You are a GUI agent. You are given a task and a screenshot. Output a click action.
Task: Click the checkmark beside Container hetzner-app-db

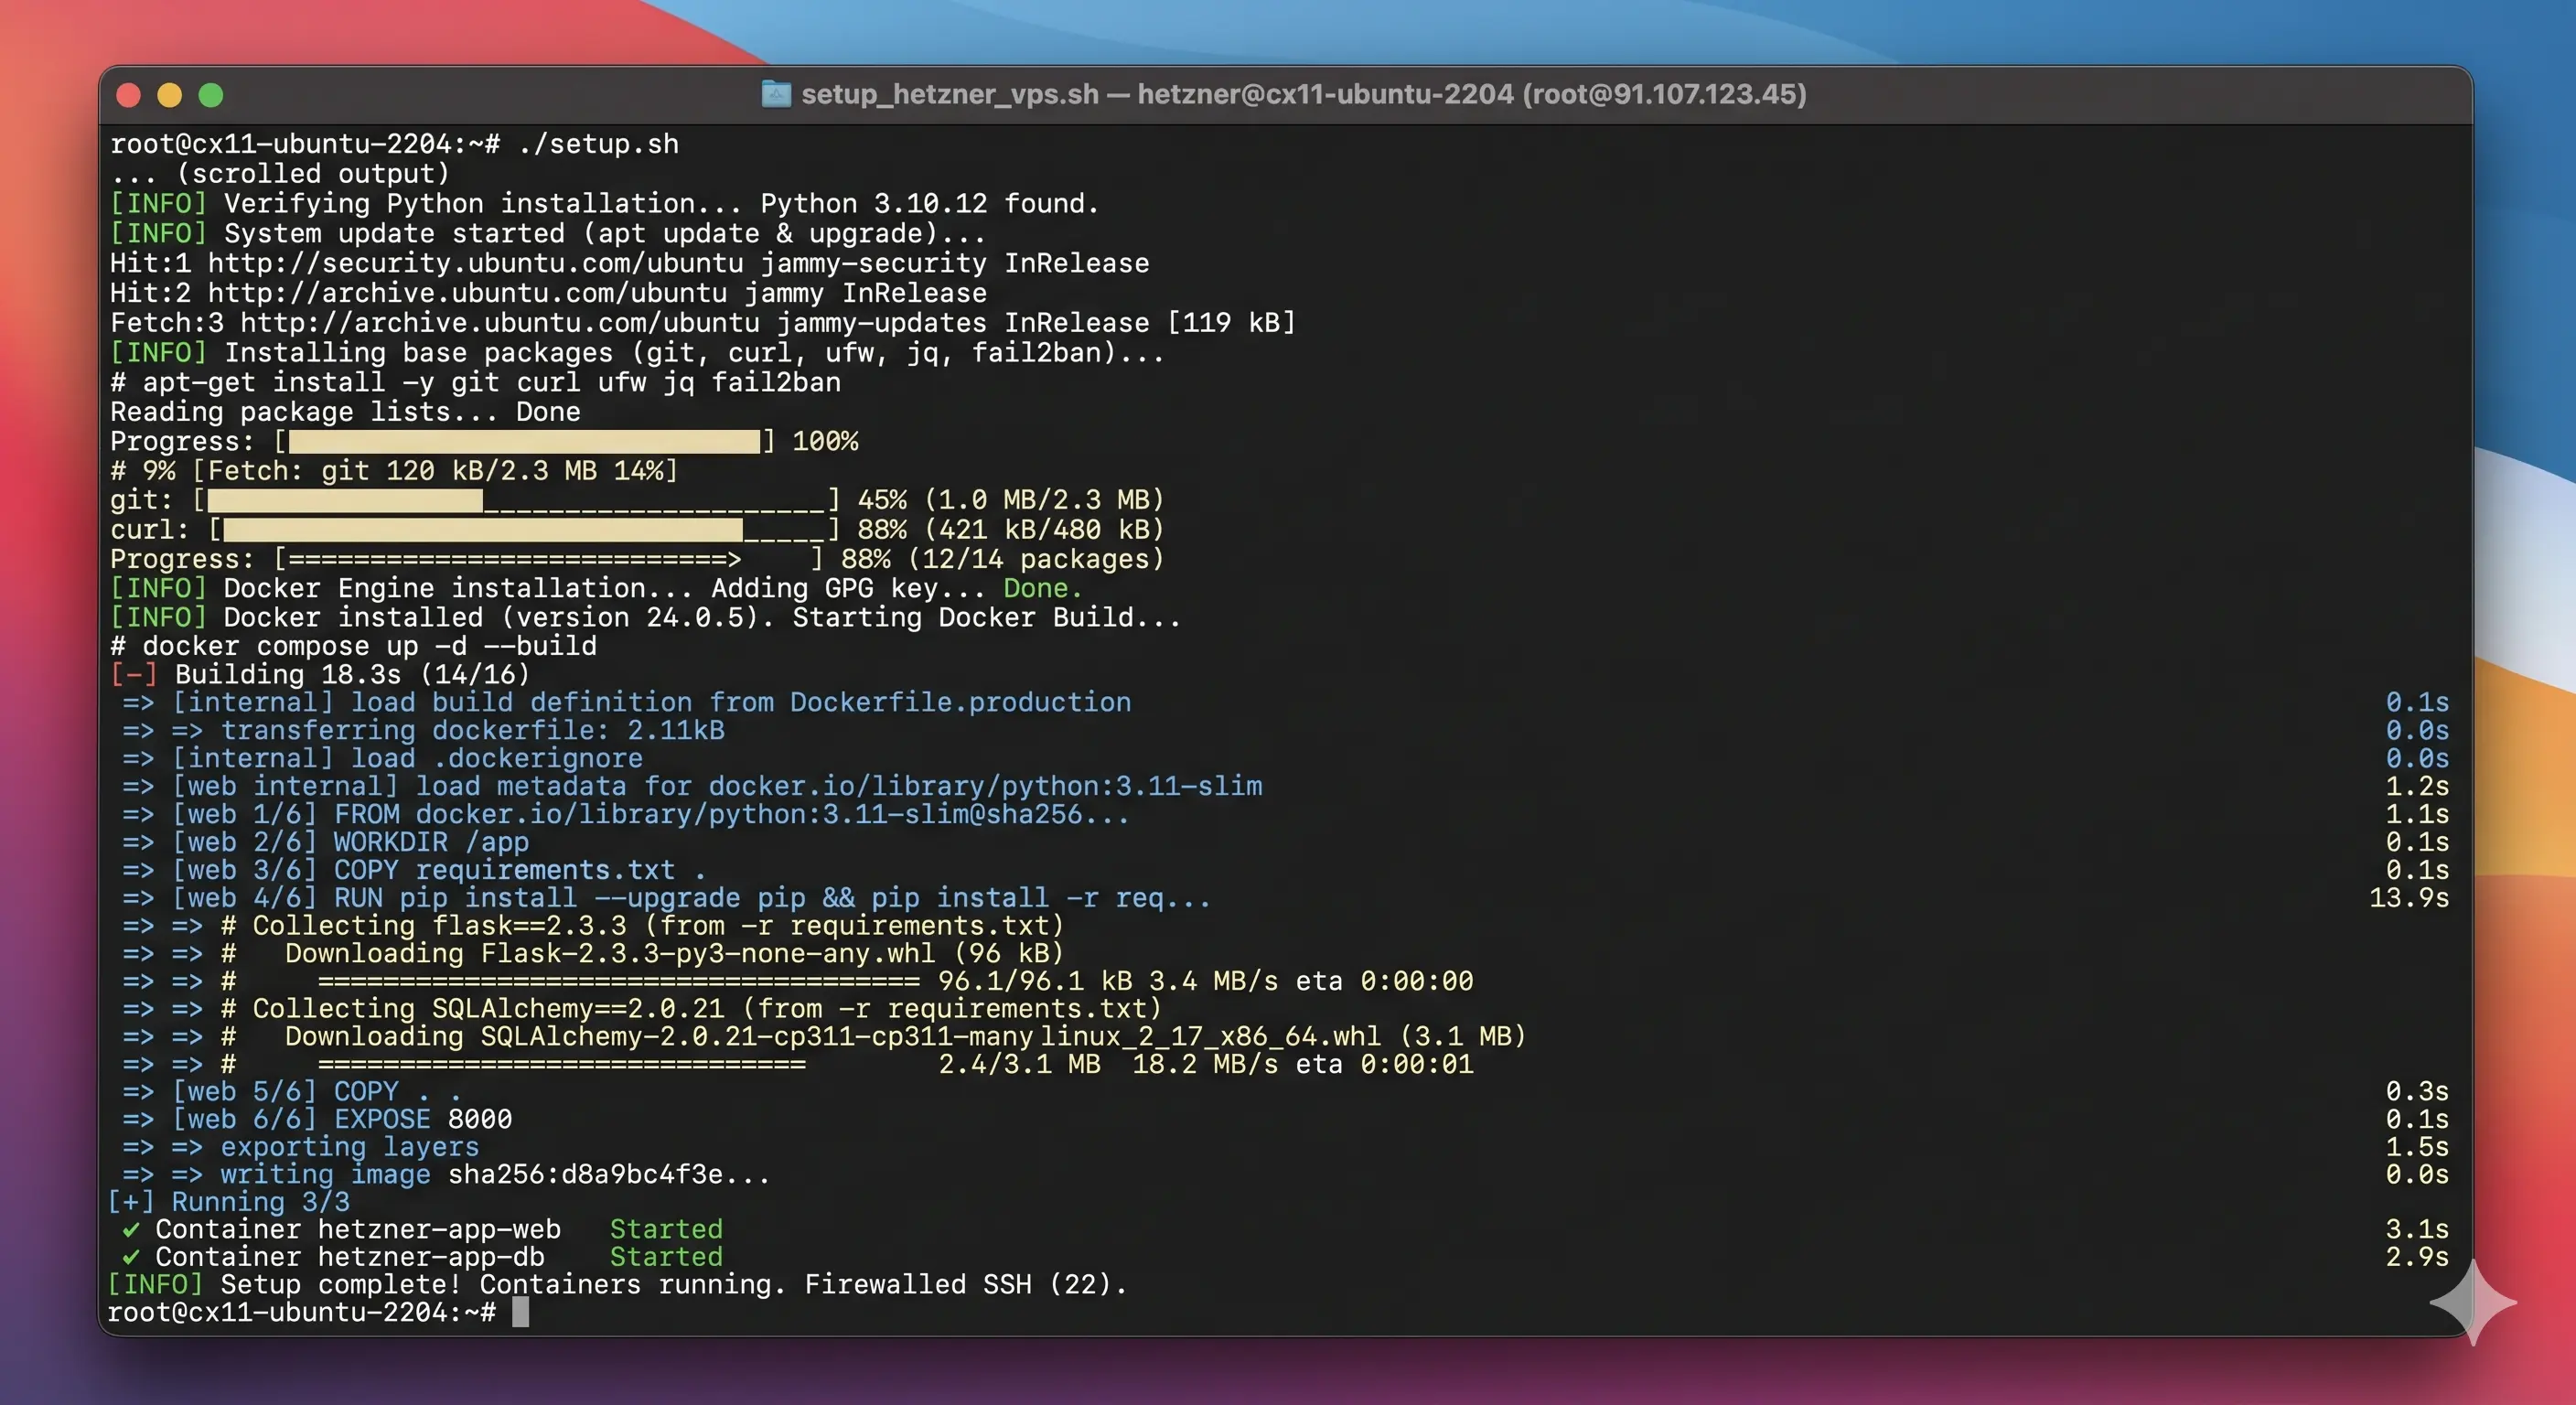130,1257
